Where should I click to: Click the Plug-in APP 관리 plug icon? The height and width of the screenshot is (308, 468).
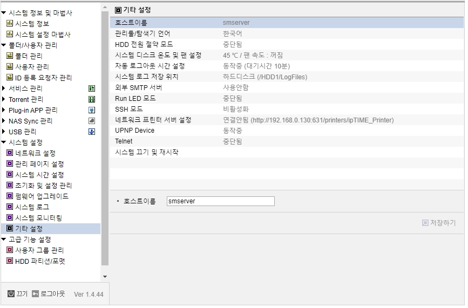tap(92, 111)
